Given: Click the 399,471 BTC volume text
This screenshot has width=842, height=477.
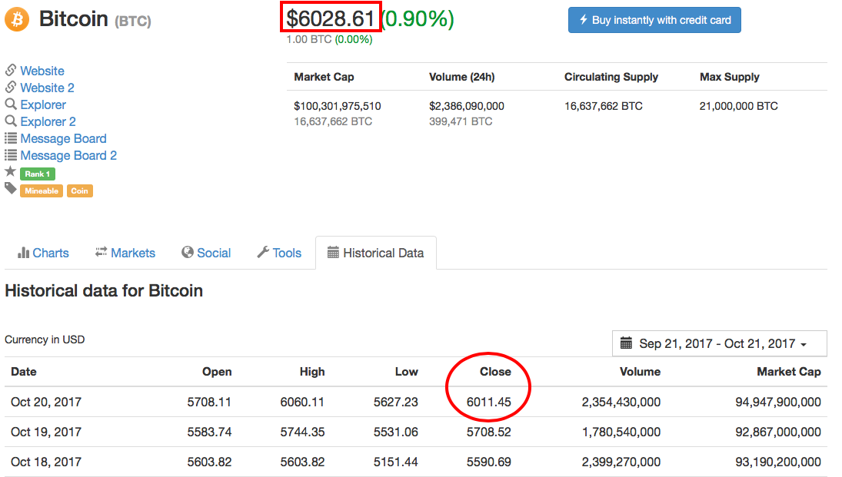Looking at the screenshot, I should pyautogui.click(x=461, y=121).
